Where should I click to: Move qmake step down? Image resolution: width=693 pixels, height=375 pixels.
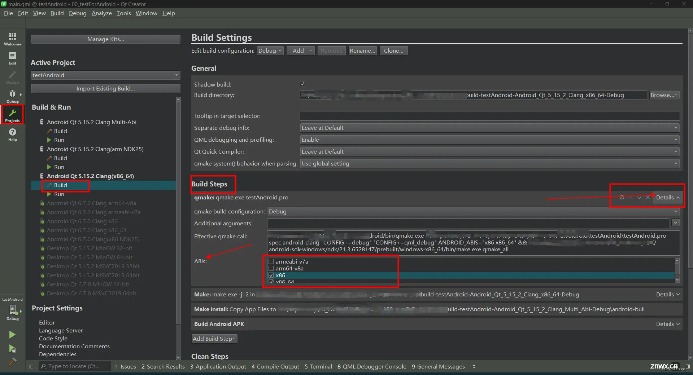pos(639,198)
